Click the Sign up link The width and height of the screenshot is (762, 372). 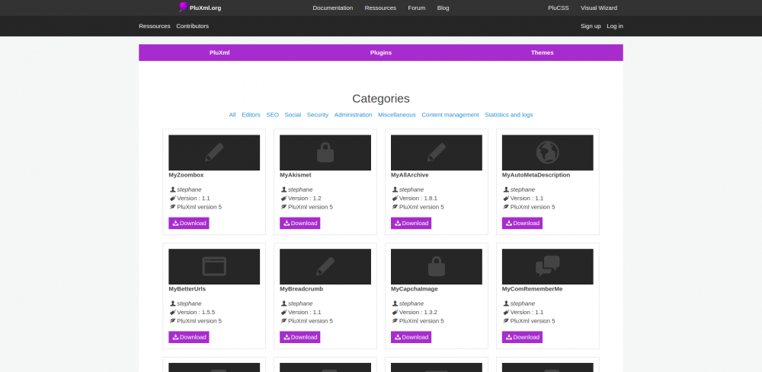point(591,26)
